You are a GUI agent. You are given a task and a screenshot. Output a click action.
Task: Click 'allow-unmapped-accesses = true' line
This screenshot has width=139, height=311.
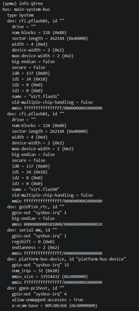click(47, 299)
